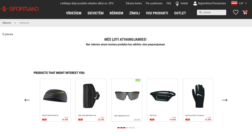Go to the OUTLET section
Viewport: 252px width, 136px height.
tap(180, 13)
